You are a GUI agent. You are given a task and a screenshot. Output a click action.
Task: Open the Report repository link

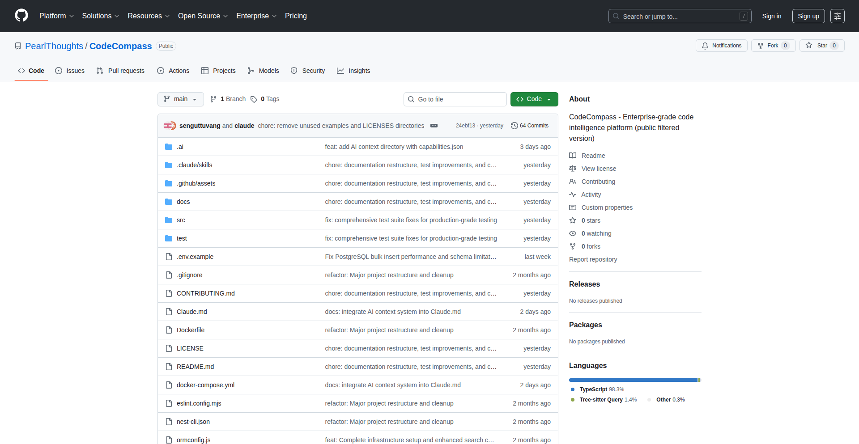(x=593, y=259)
